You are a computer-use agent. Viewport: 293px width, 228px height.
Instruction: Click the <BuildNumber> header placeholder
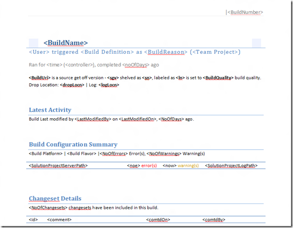(245, 12)
